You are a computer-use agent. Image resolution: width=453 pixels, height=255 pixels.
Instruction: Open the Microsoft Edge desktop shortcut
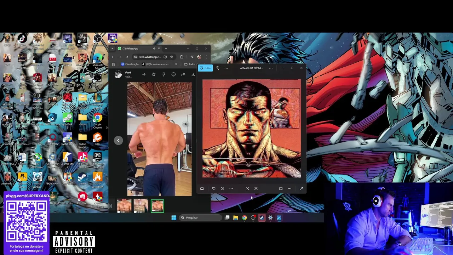(97, 60)
